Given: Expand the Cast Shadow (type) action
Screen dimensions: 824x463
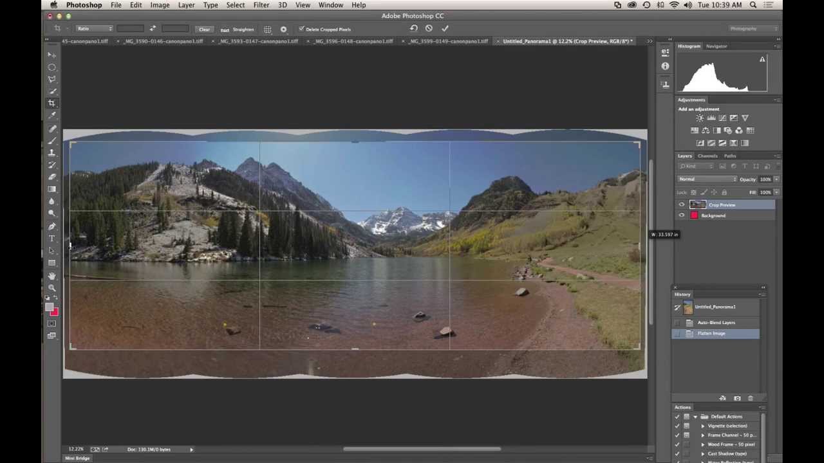Looking at the screenshot, I should [x=703, y=454].
